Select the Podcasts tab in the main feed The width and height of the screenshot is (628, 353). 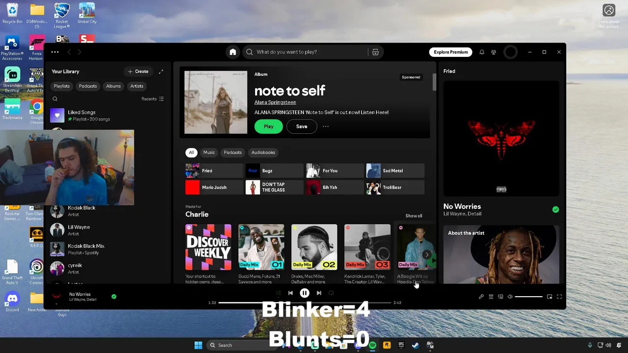coord(233,152)
